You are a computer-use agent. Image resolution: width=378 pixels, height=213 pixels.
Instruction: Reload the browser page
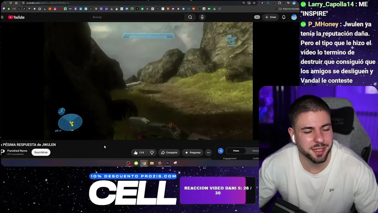coord(11,3)
